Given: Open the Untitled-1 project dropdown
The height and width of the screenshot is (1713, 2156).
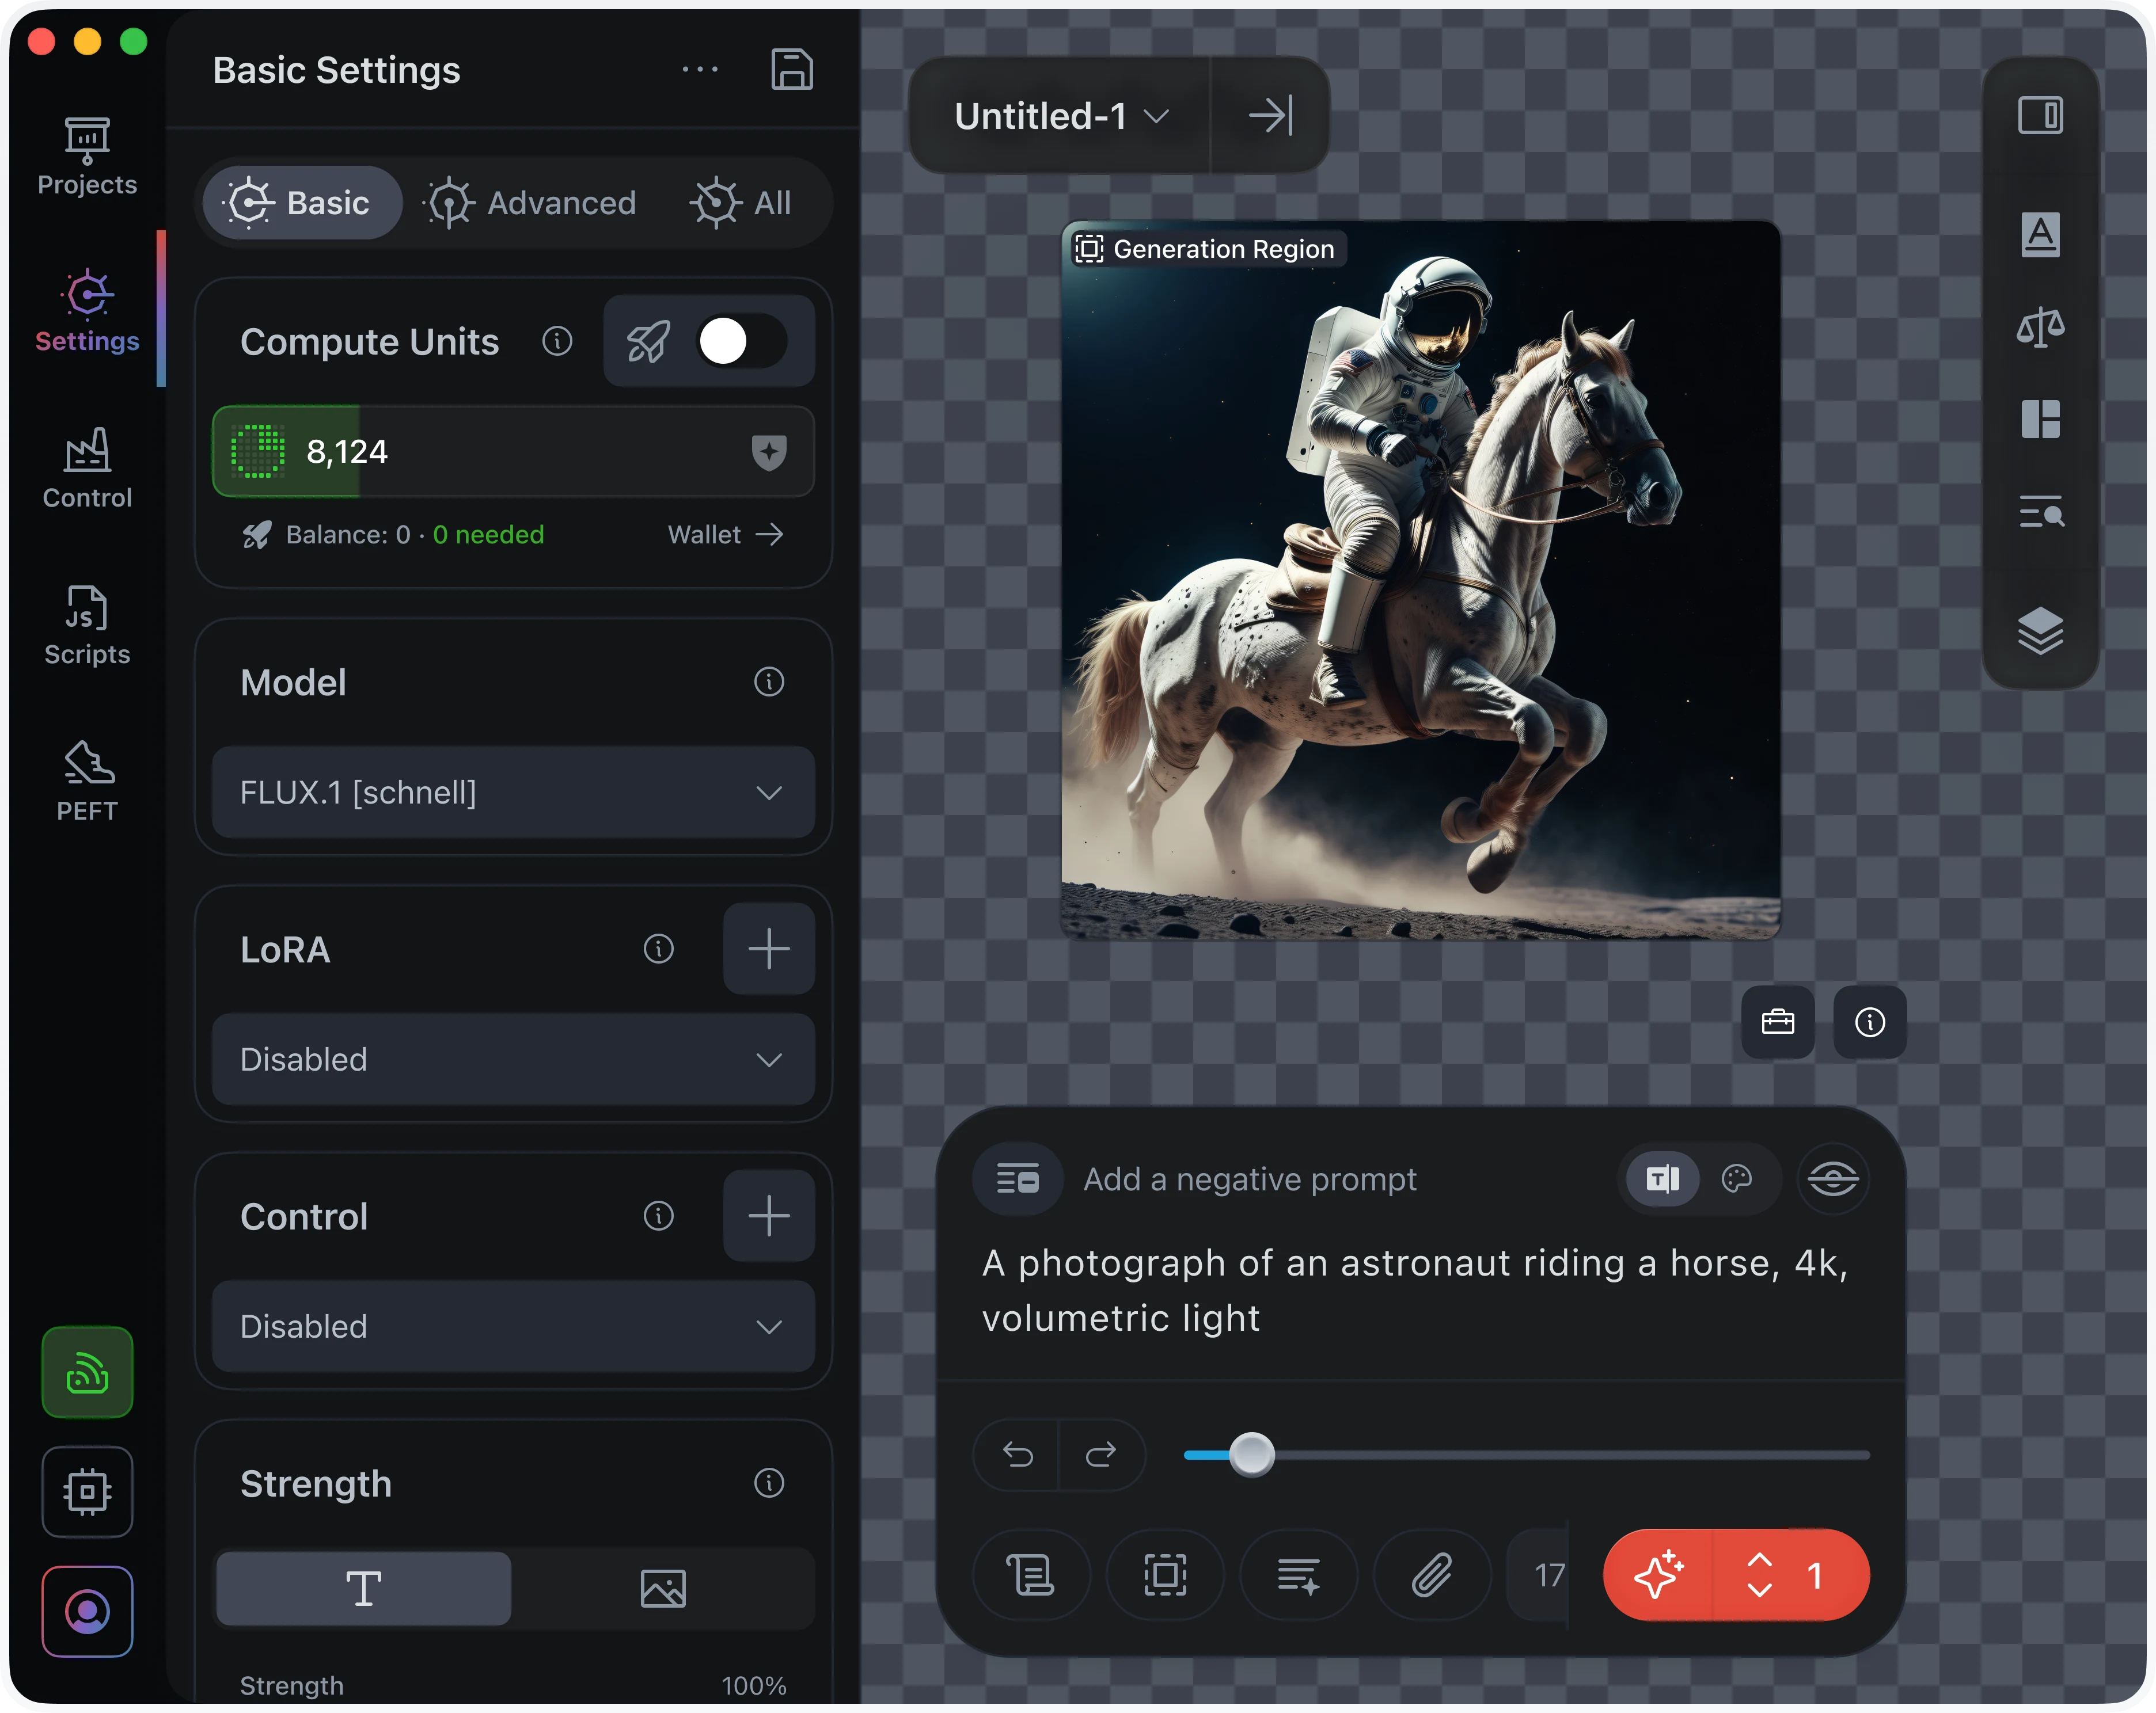Looking at the screenshot, I should [x=1060, y=116].
